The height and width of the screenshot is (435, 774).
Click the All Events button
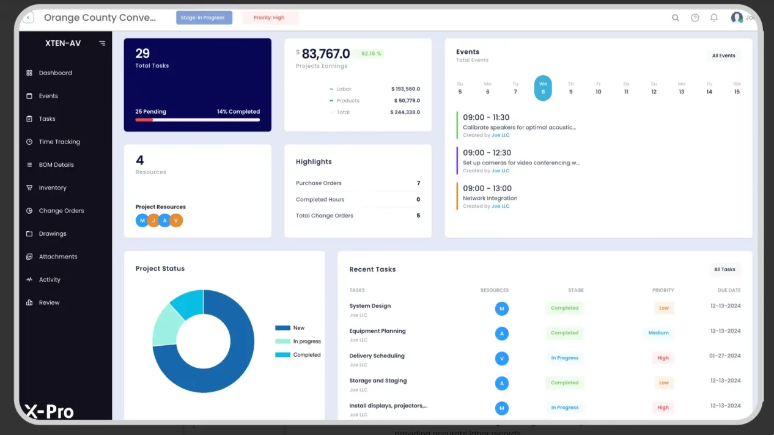tap(723, 56)
